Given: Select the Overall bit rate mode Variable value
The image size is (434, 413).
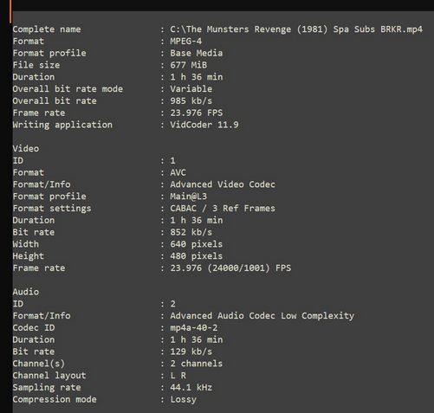Looking at the screenshot, I should coord(191,89).
